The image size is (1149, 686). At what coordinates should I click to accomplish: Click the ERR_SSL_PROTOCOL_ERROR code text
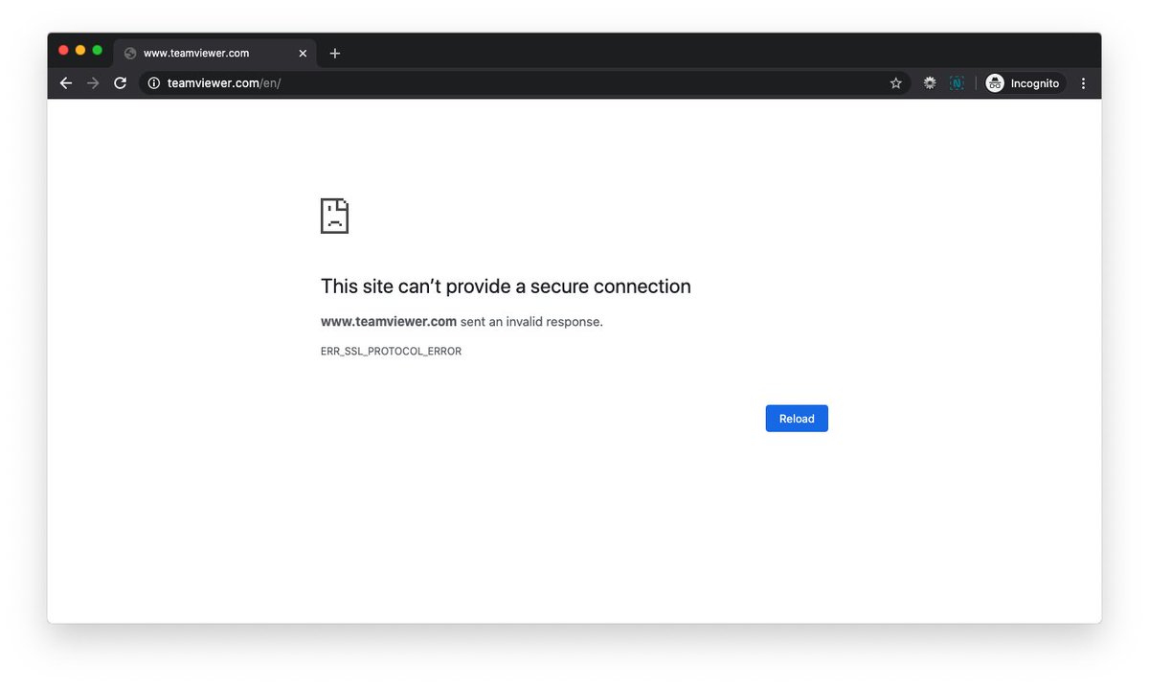(x=391, y=352)
